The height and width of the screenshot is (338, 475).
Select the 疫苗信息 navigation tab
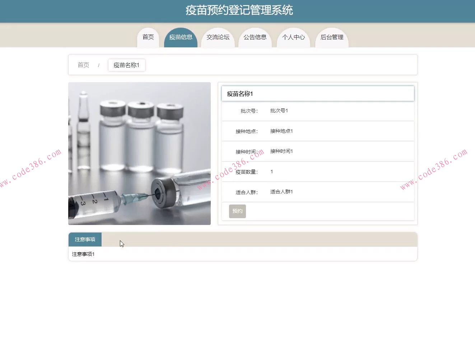pos(181,37)
